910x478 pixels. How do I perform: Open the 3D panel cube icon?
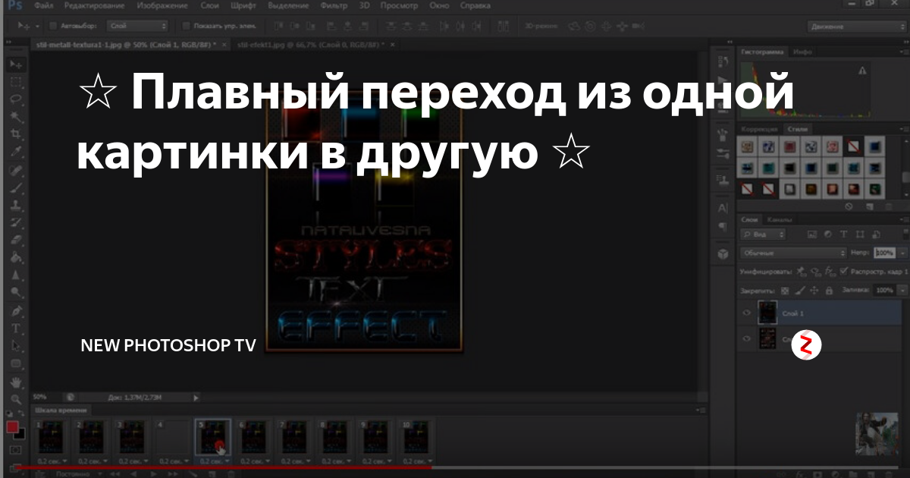tap(723, 253)
